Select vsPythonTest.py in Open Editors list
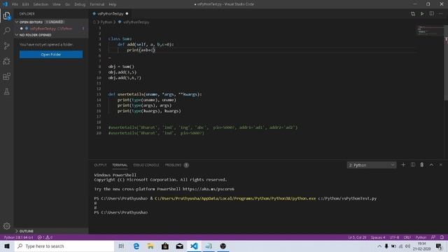Screen dimensions: 448x252 (51, 29)
